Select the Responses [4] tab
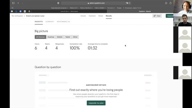Screen dimensions: 192x108 [x=63, y=22]
